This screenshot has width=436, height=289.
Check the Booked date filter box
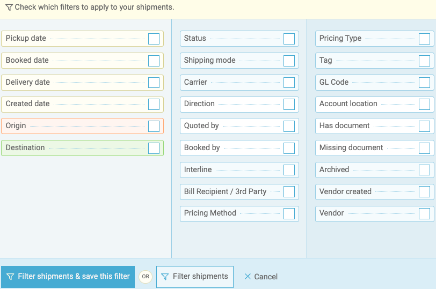point(154,61)
